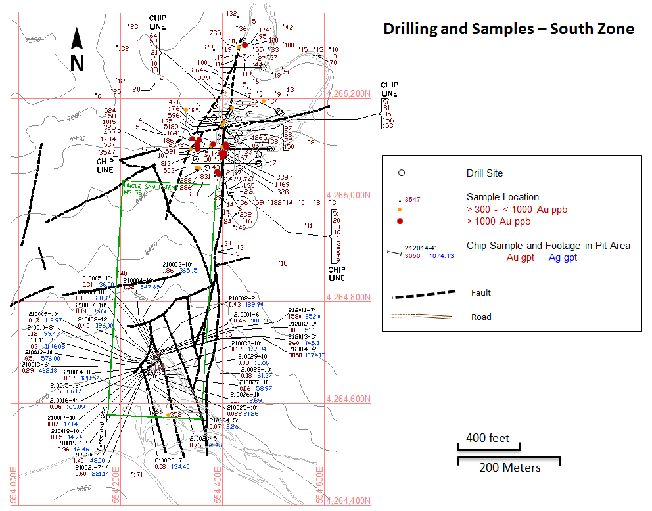The height and width of the screenshot is (511, 652).
Task: Click the Road line symbol in legend
Action: coord(421,317)
